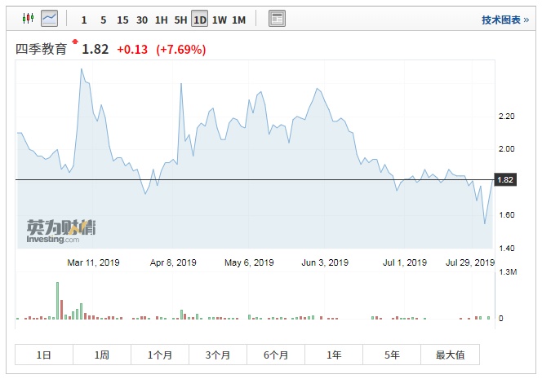542x379 pixels.
Task: View the 最大值 full range
Action: tap(450, 355)
